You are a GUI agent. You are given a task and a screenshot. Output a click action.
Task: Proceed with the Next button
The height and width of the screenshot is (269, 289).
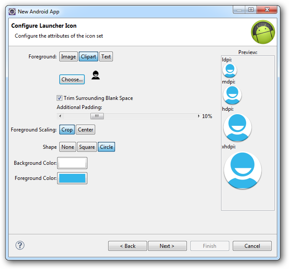tap(167, 246)
